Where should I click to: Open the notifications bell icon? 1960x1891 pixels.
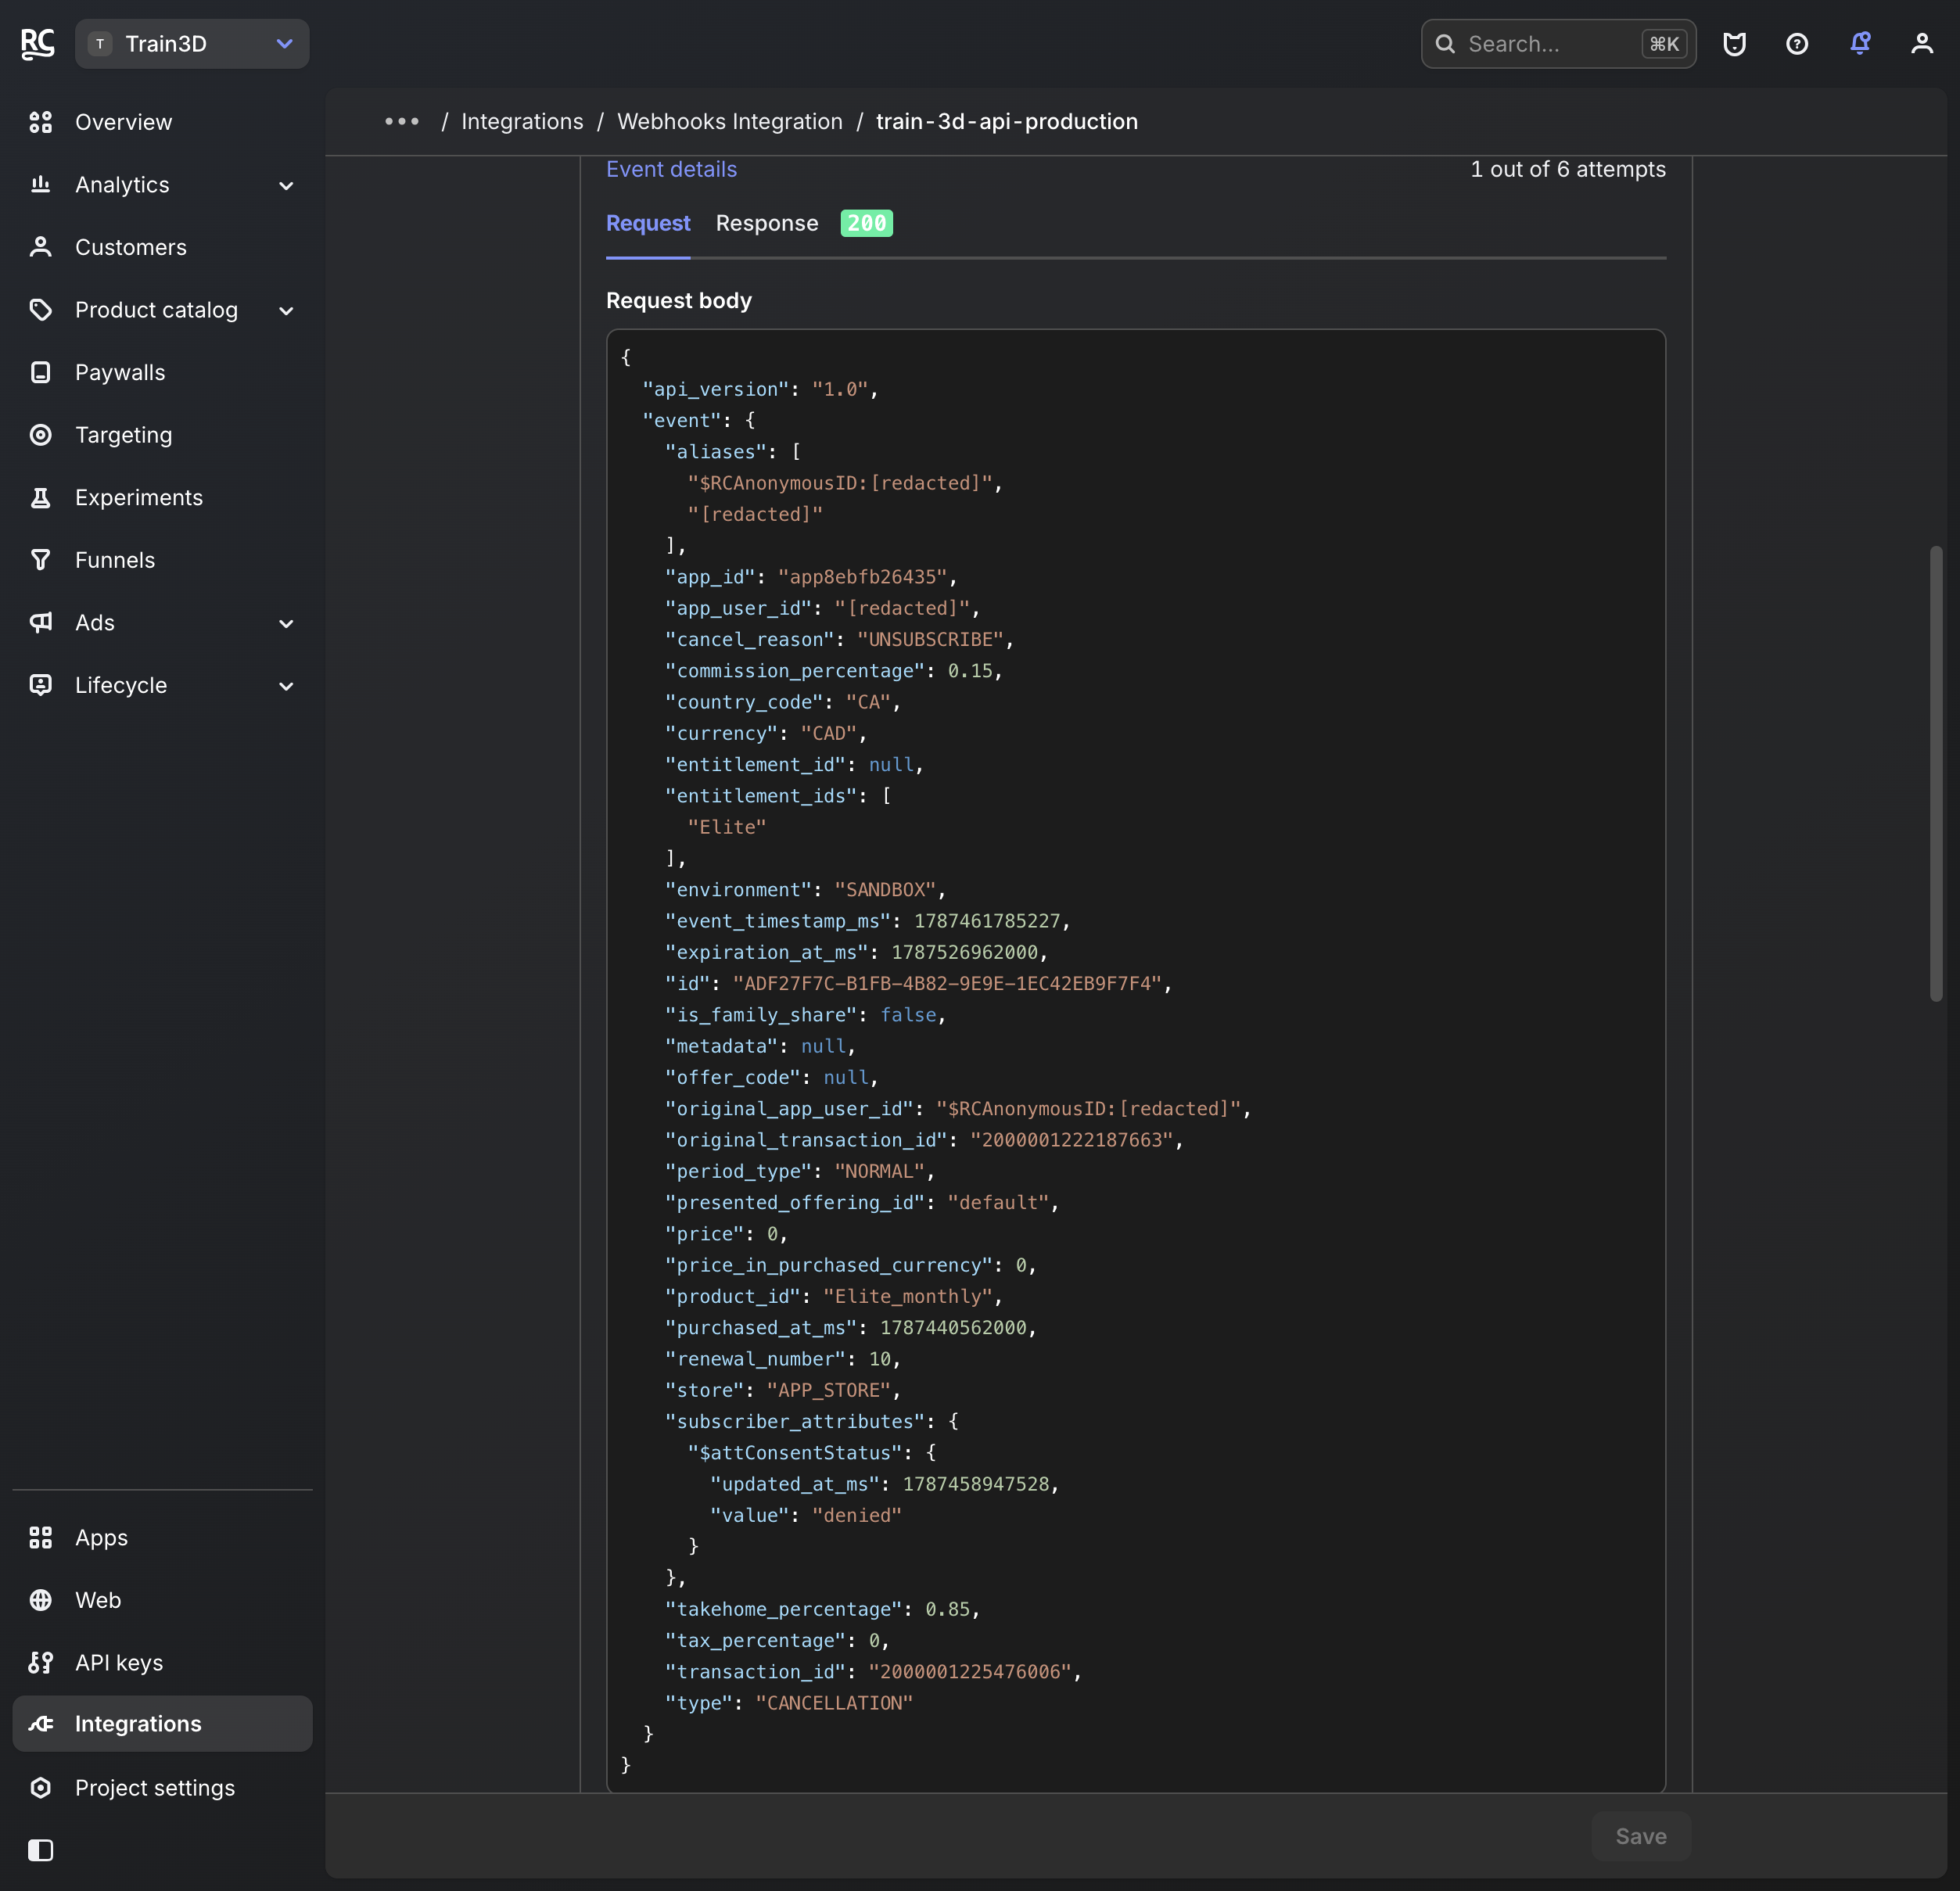point(1860,43)
